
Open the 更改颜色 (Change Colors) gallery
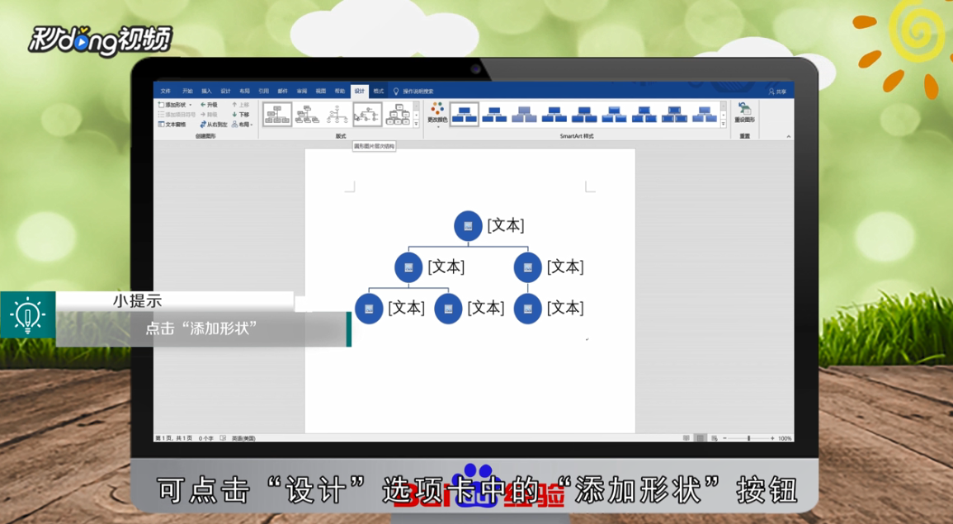(x=437, y=114)
